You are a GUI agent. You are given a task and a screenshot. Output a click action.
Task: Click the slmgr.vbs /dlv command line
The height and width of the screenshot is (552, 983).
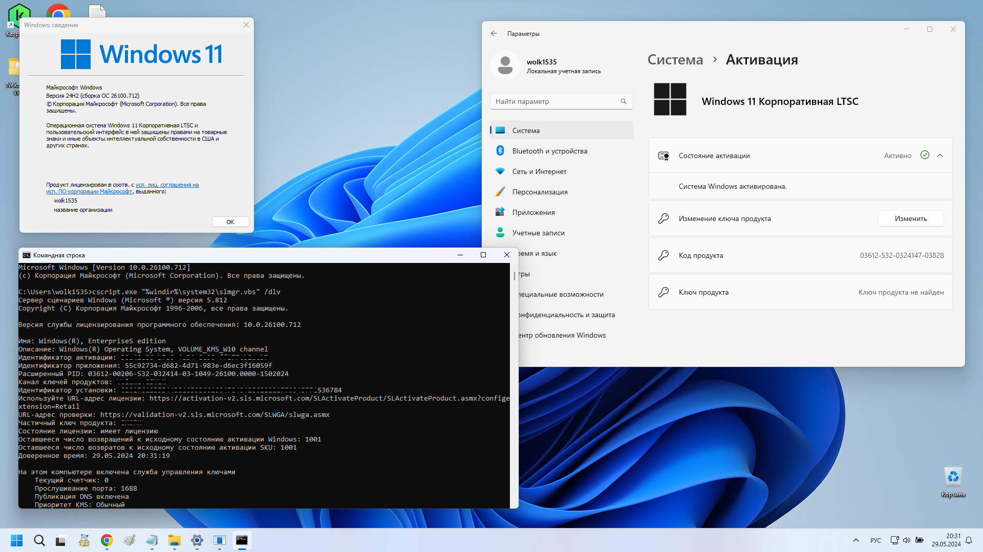pyautogui.click(x=149, y=292)
